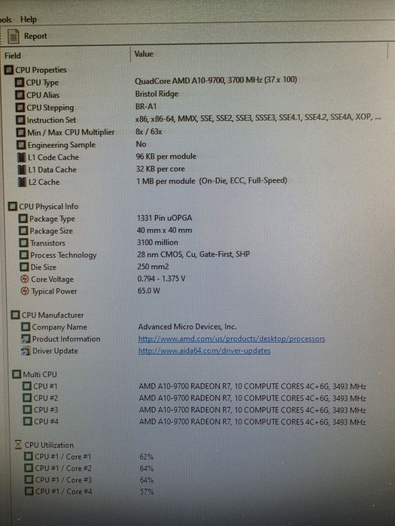Click the Driver Update link icon

click(x=26, y=351)
